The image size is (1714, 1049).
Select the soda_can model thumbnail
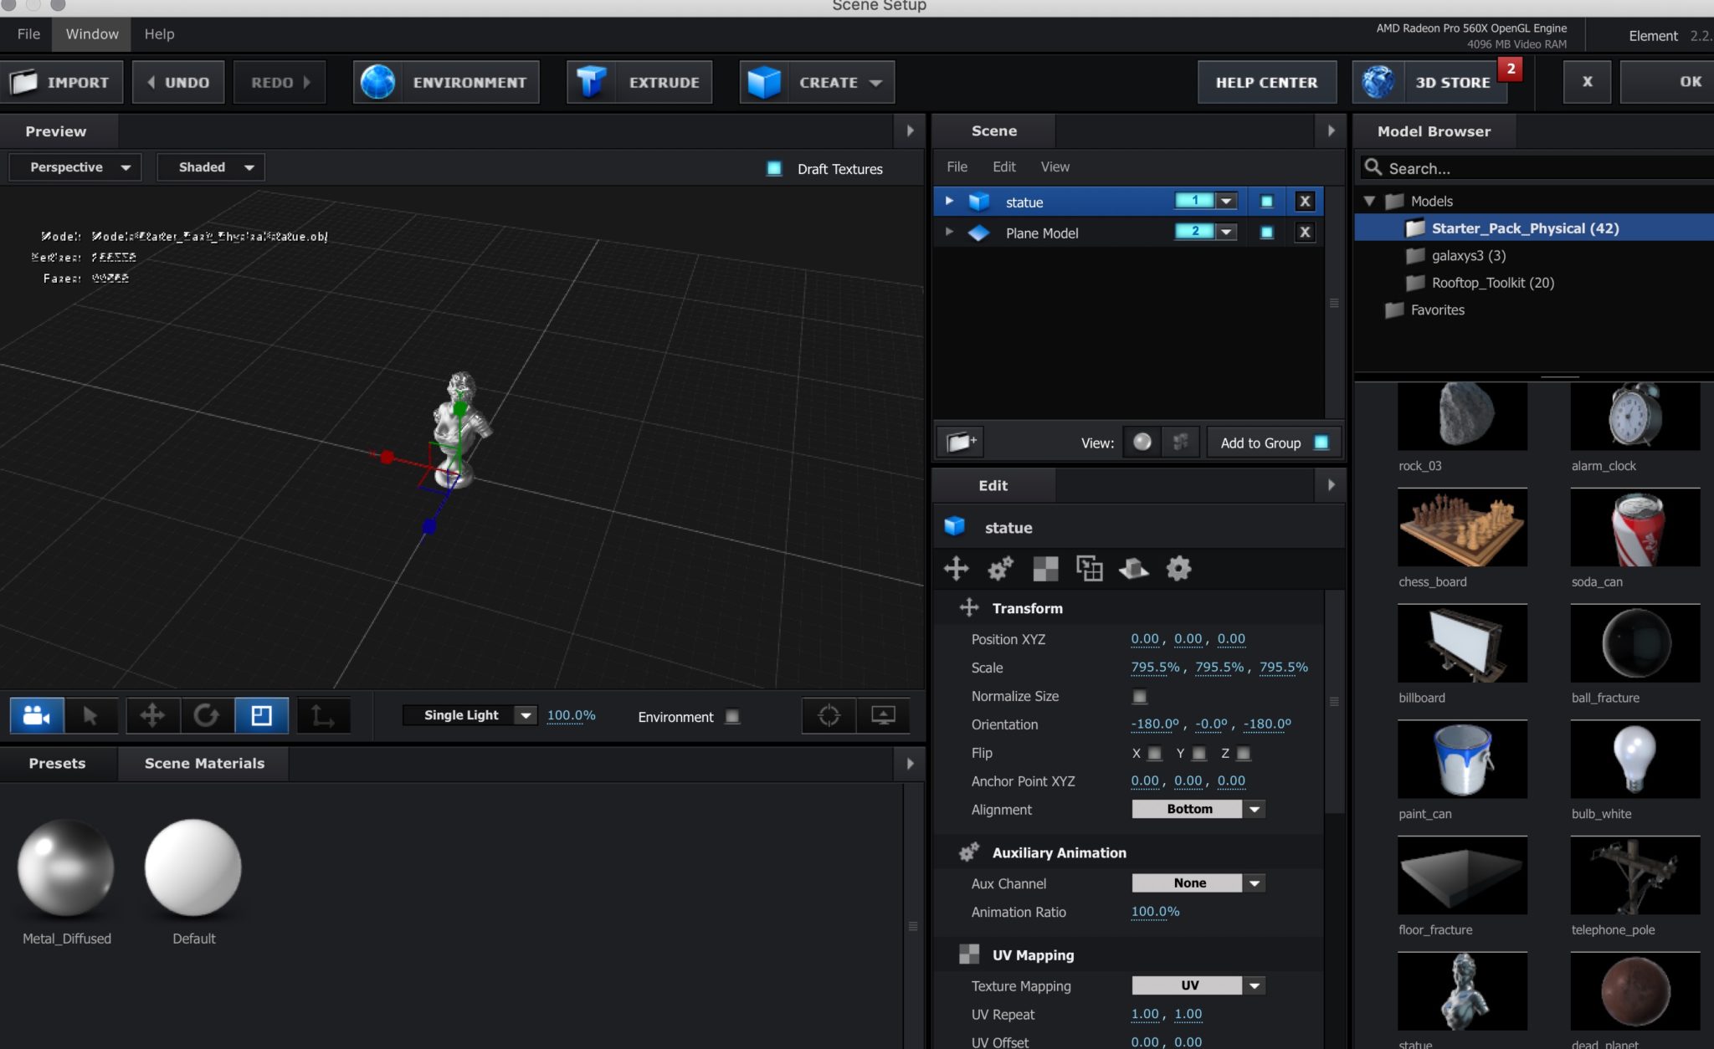[1635, 528]
